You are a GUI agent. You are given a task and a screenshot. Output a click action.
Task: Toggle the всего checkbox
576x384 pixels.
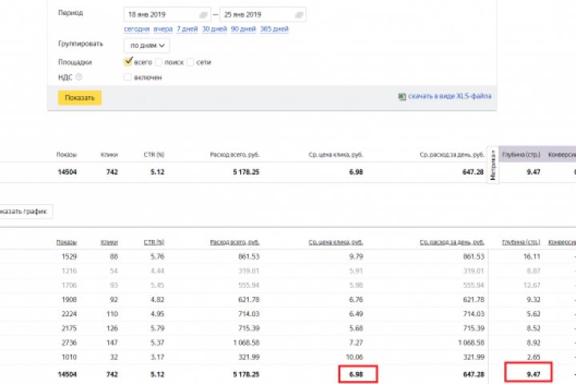(x=128, y=62)
